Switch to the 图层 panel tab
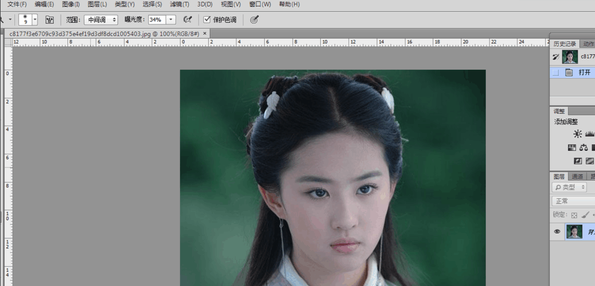The image size is (595, 286). click(x=559, y=176)
